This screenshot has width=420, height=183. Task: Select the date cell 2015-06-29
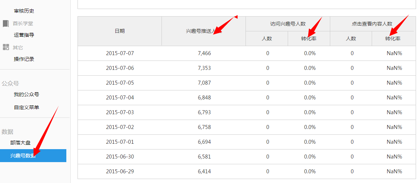120,171
